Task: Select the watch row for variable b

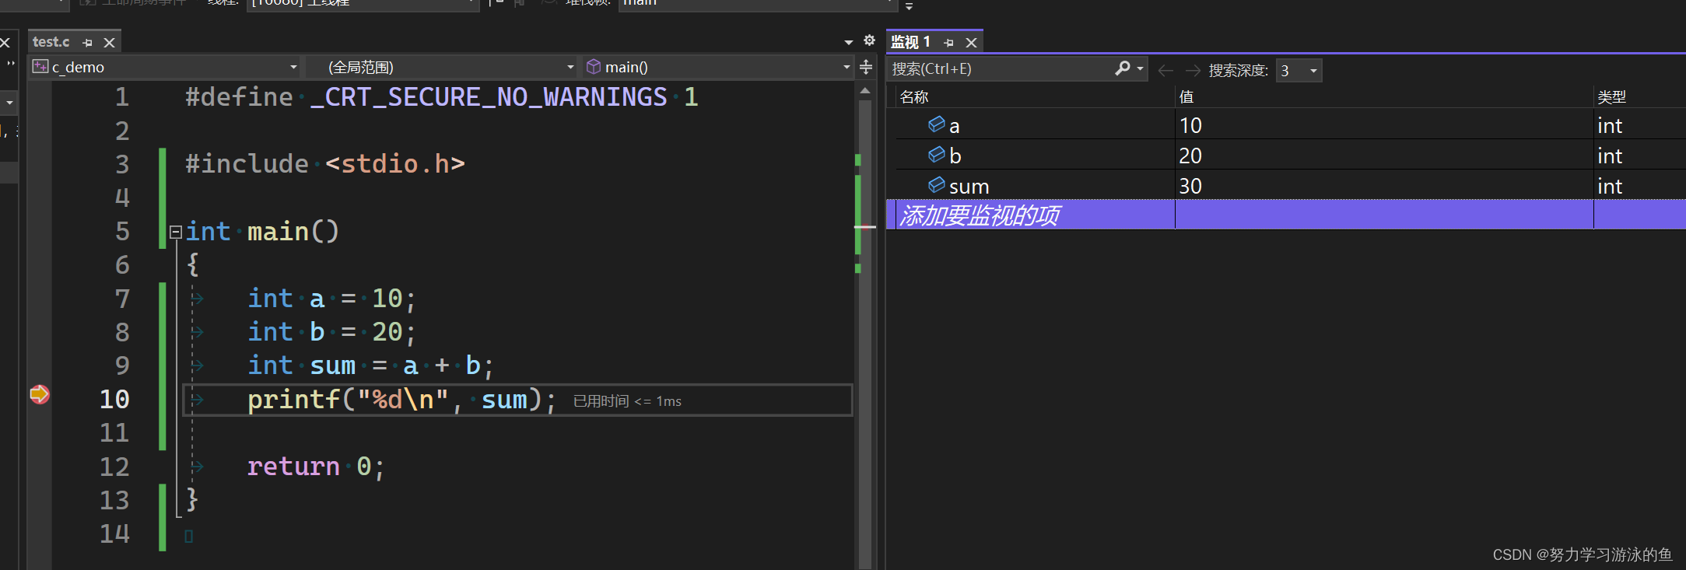Action: pos(1286,156)
